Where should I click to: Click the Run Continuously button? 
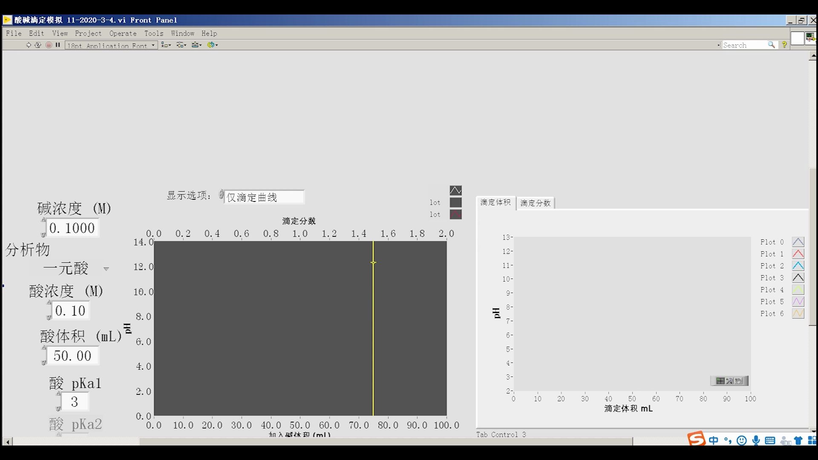tap(38, 45)
